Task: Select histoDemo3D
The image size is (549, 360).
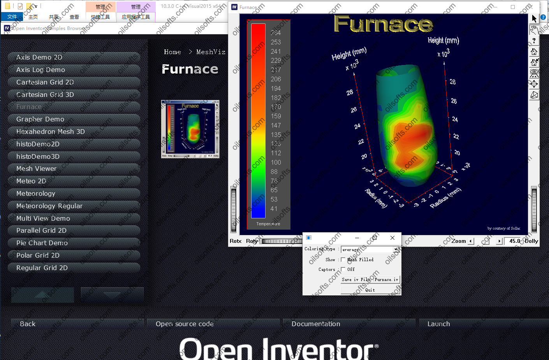Action: 74,156
